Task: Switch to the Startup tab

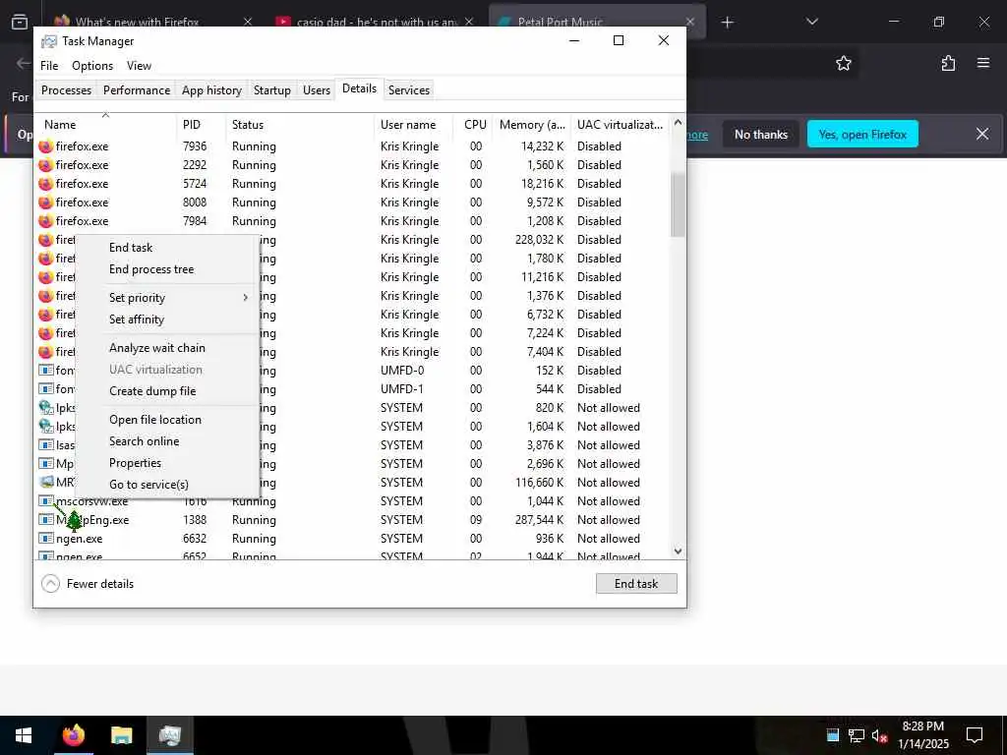Action: (x=272, y=90)
